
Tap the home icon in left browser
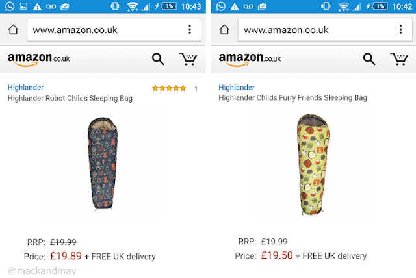pos(12,30)
